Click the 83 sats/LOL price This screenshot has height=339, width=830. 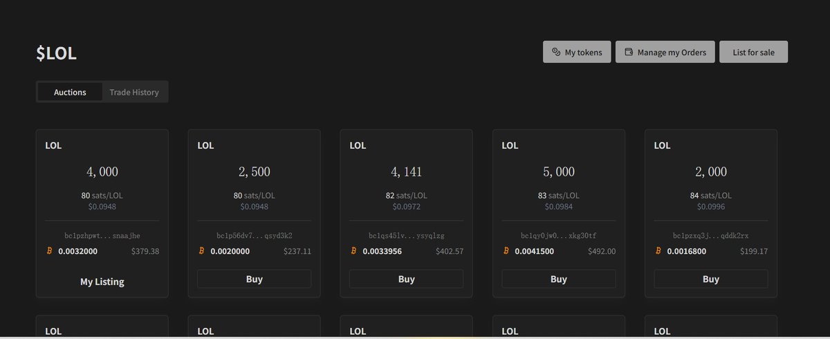(x=559, y=196)
